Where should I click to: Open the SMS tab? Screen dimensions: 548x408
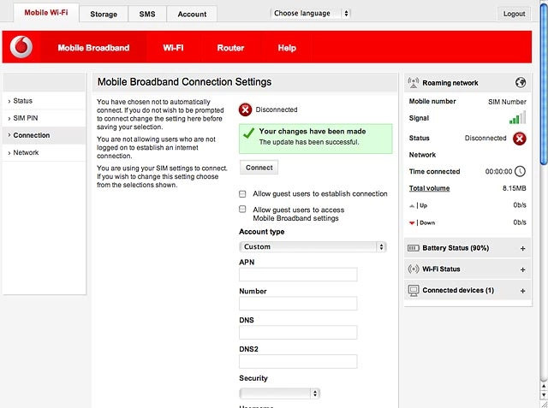point(147,14)
